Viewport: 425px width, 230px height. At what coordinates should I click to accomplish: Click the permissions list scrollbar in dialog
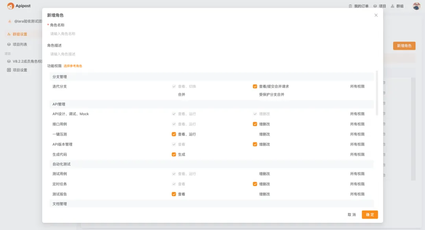pyautogui.click(x=377, y=93)
